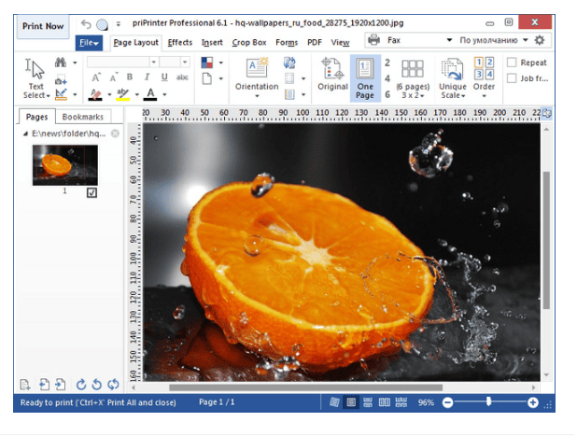577x436 pixels.
Task: Enable the Repeat checkbox
Action: pos(512,63)
